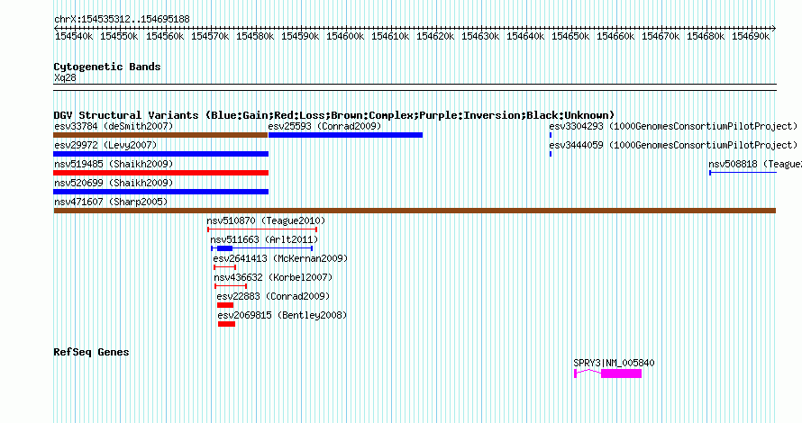Select the red nsv436632 loss span
Image resolution: width=802 pixels, height=423 pixels.
click(231, 286)
